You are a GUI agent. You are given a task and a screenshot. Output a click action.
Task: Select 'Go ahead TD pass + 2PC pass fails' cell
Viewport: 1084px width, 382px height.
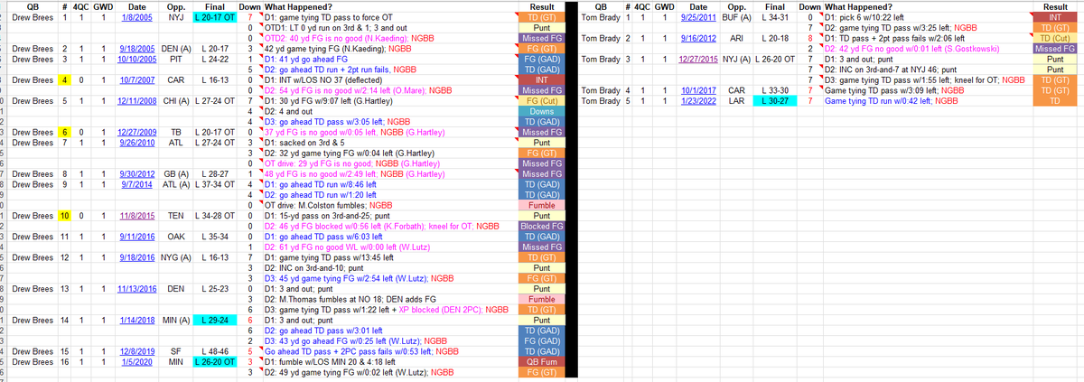coord(389,351)
